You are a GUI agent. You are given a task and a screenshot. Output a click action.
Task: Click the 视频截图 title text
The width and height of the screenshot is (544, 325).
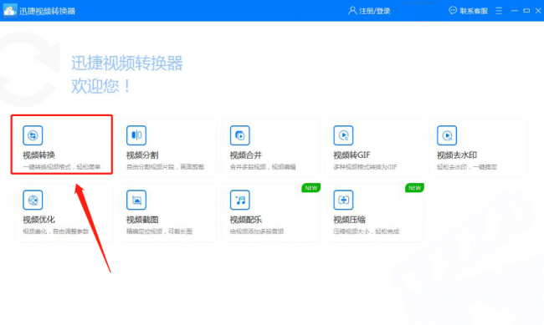[x=142, y=220]
